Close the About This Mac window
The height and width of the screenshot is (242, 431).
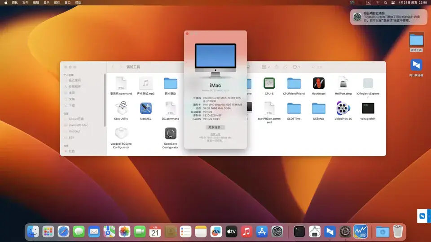click(187, 34)
